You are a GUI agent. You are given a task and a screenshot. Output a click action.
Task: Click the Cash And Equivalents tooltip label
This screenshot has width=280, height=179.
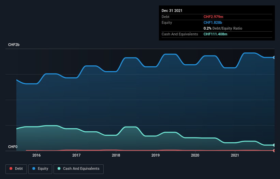pos(180,34)
